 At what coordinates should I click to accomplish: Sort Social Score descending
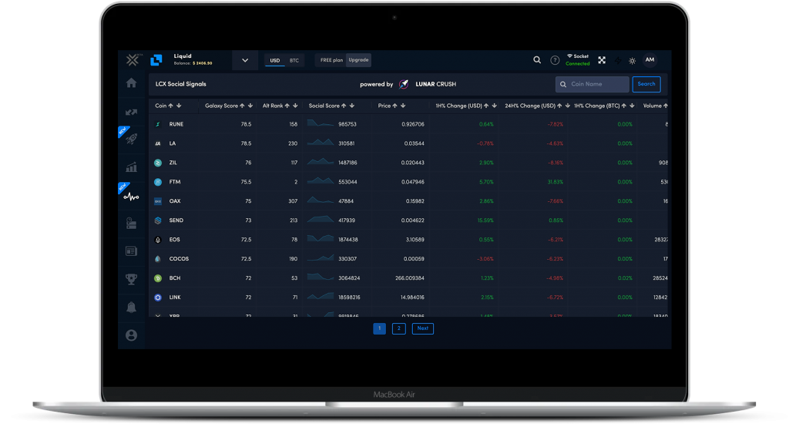pos(351,106)
